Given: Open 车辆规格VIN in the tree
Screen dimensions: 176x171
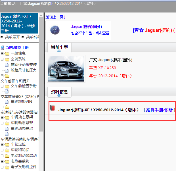Looking at the screenshot, I should click(x=21, y=102).
